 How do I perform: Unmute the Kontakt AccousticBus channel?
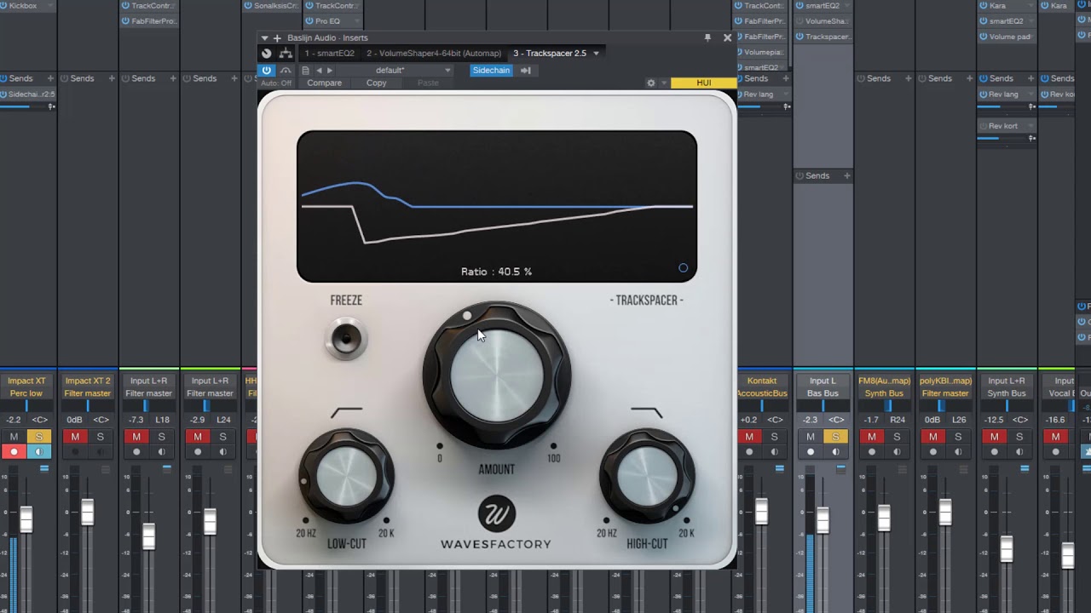pos(749,437)
